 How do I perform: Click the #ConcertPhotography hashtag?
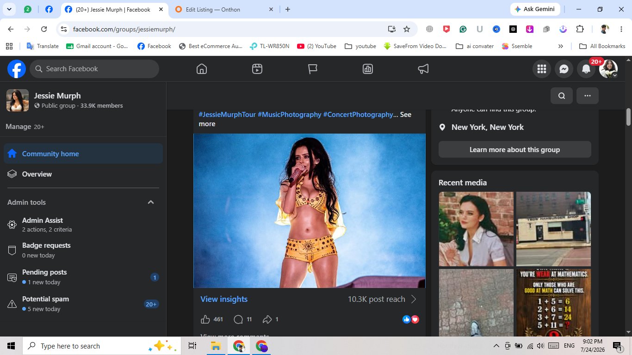(x=358, y=114)
